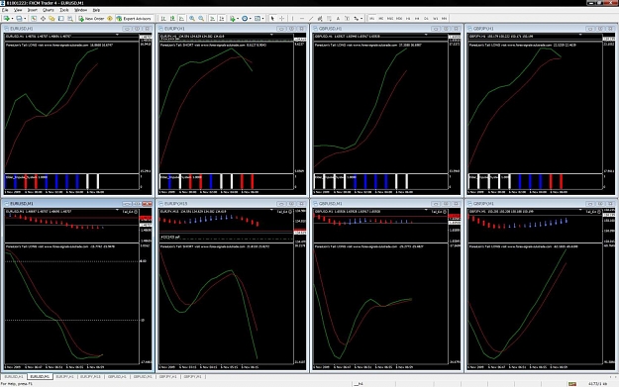Switch to the EURUSD,H1 bottom tab
619x387 pixels.
pos(14,377)
